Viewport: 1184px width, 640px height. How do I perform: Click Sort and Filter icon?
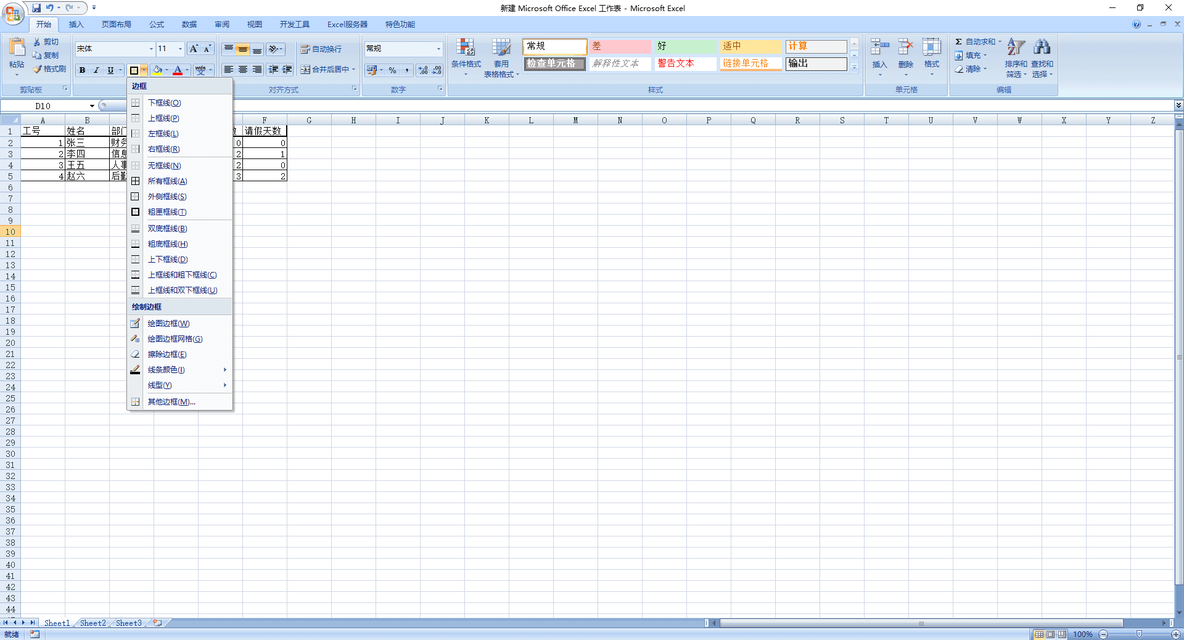[1016, 47]
